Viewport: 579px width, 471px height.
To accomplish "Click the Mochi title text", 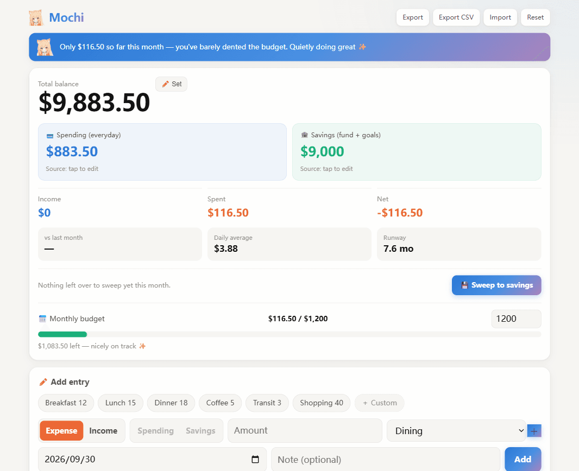I will [x=66, y=17].
